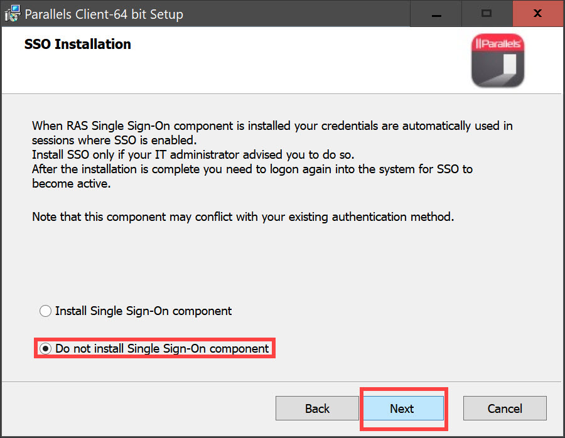Screen dimensions: 565x438
Task: Minimize the Parallels Client setup window
Action: click(436, 13)
